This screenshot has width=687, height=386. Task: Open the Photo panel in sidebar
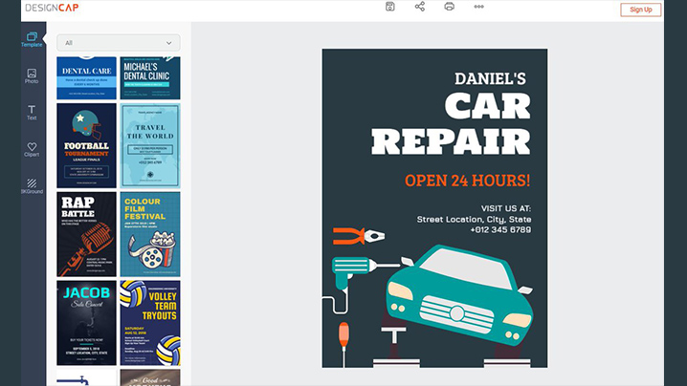click(32, 76)
